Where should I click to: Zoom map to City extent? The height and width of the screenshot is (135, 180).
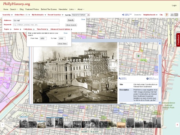pos(161,15)
